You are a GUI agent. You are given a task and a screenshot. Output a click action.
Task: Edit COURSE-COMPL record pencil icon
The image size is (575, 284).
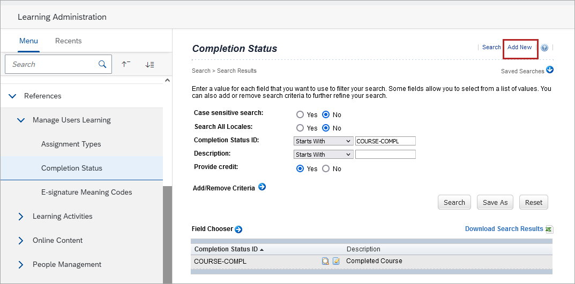(336, 262)
